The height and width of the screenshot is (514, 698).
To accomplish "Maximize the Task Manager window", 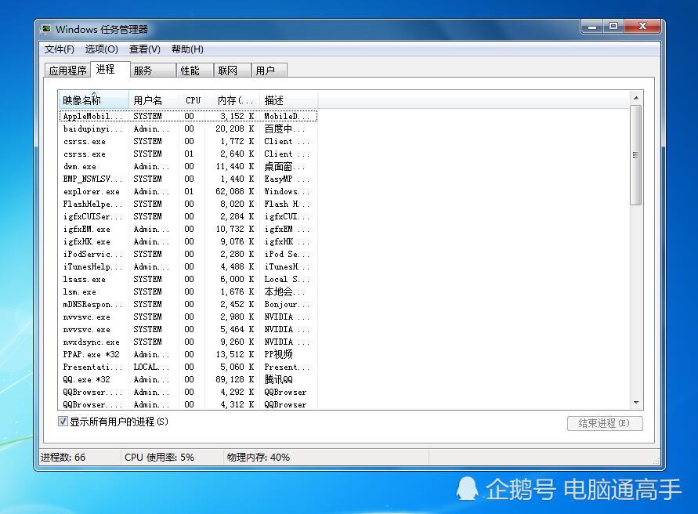I will (x=613, y=27).
